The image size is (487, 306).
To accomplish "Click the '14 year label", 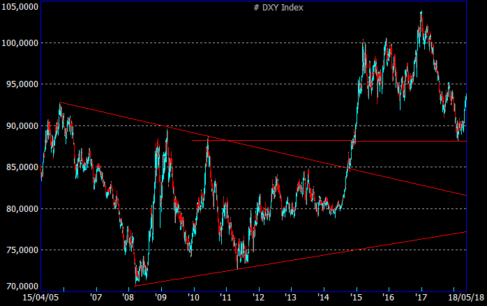I will [x=323, y=298].
